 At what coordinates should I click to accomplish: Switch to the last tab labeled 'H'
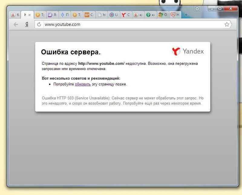coord(175,15)
